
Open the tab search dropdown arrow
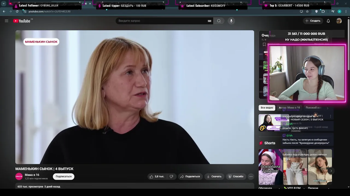[x=4, y=4]
